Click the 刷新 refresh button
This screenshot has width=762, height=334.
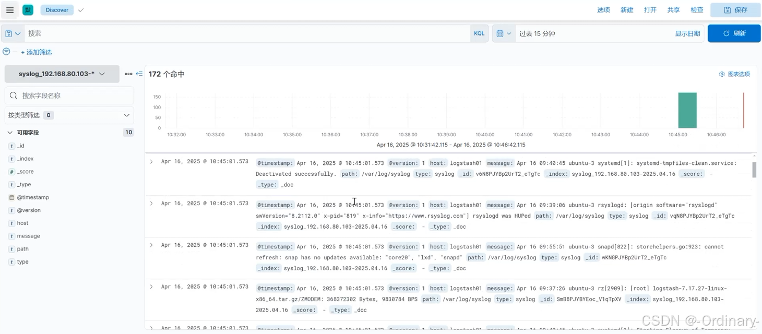coord(734,33)
